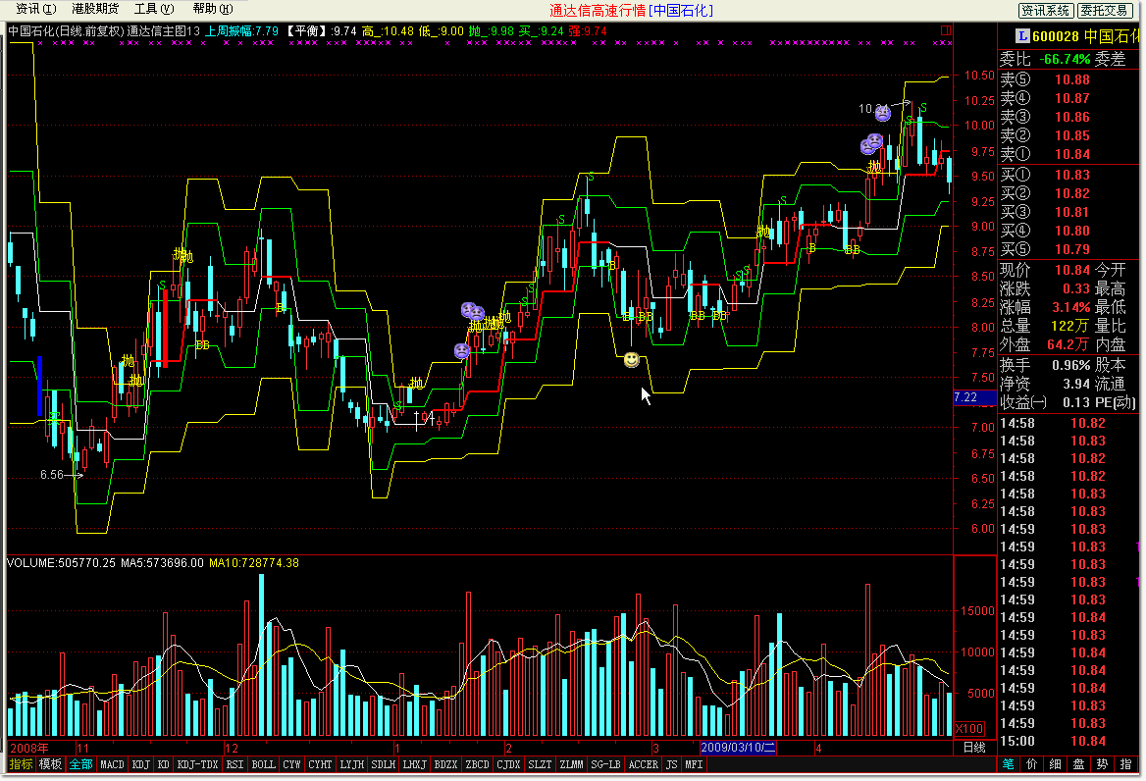1146x781 pixels.
Task: Switch to the SLZT indicator
Action: coord(540,764)
